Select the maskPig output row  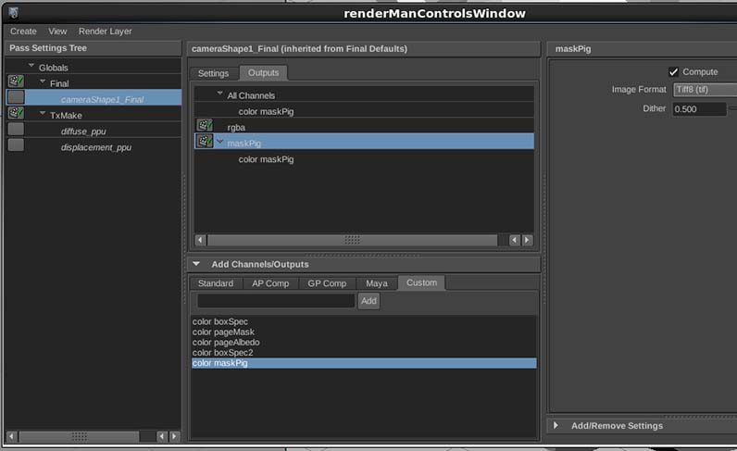pos(364,142)
